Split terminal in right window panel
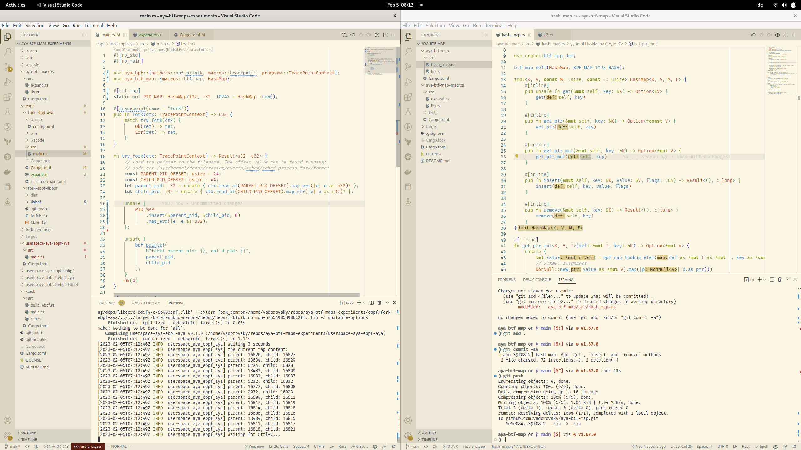The height and width of the screenshot is (450, 801). tap(772, 279)
